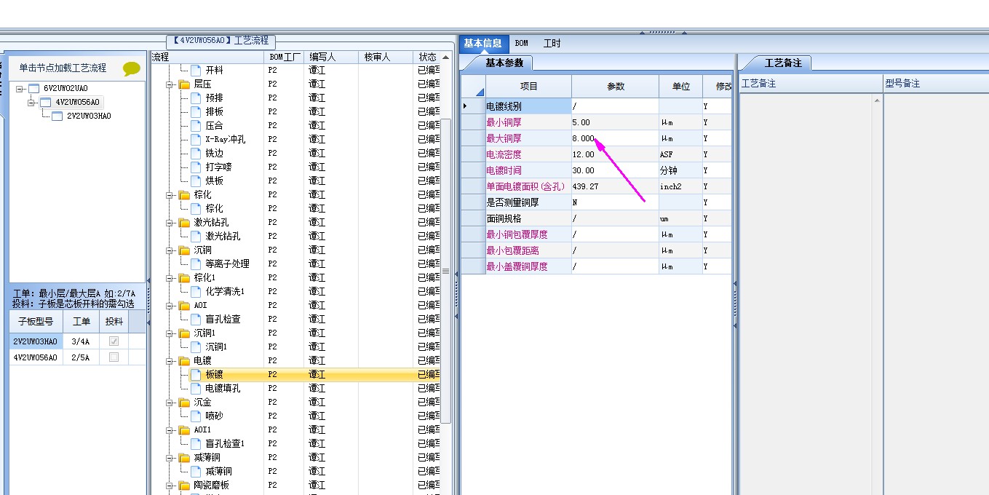This screenshot has height=495, width=989.
Task: Select the 基本参数 sub-tab
Action: point(504,63)
